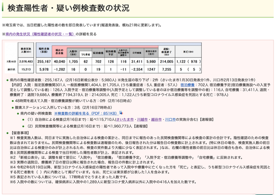The image size is (275, 195).
Task: Click the 陽性者数(累積) column header
Action: pyautogui.click(x=44, y=50)
